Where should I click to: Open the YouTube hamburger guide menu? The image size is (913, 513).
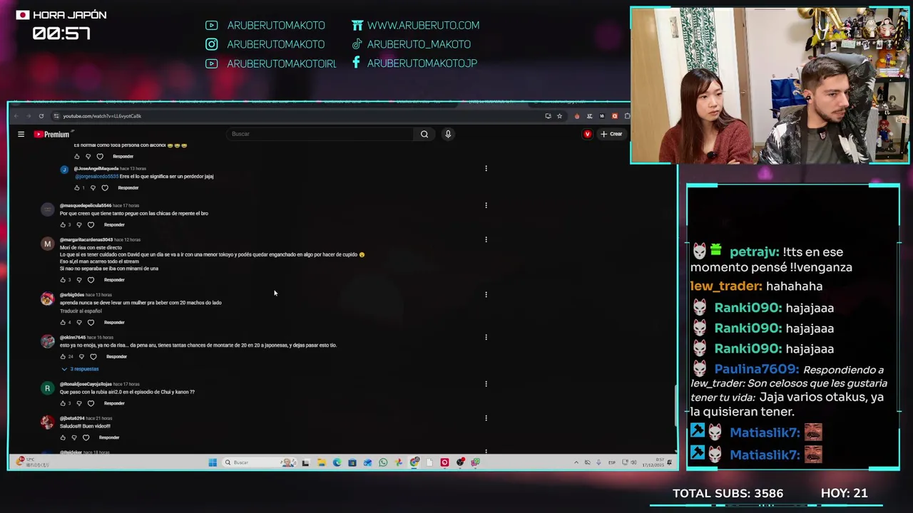pyautogui.click(x=21, y=134)
